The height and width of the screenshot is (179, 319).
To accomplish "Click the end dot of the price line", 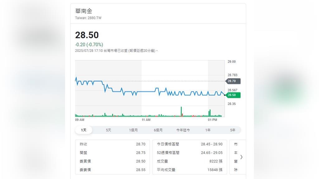I will click(224, 95).
